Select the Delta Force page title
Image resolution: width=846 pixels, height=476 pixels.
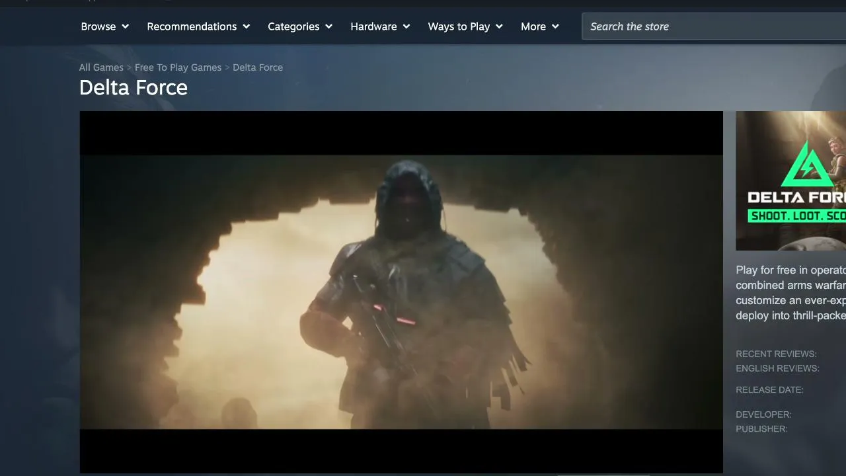pyautogui.click(x=134, y=87)
